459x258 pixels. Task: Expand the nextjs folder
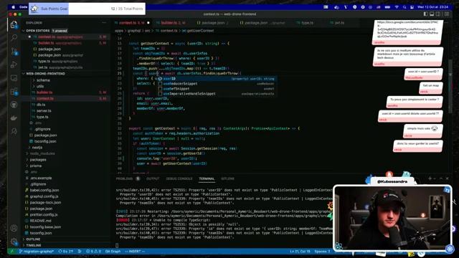tap(37, 148)
